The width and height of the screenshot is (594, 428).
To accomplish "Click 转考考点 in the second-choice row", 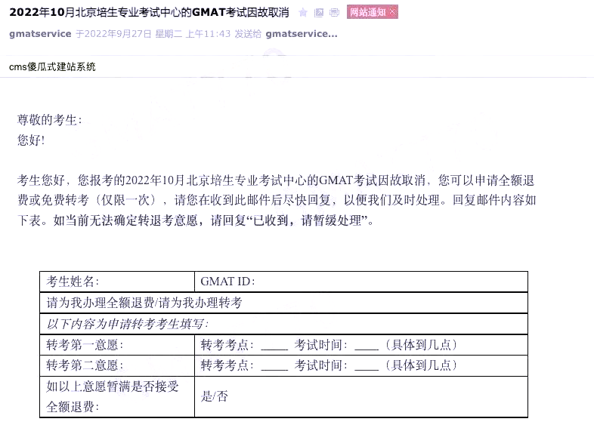I will [x=227, y=365].
